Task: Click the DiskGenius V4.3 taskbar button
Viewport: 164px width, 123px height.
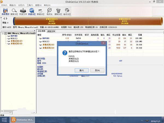Action: [22, 120]
